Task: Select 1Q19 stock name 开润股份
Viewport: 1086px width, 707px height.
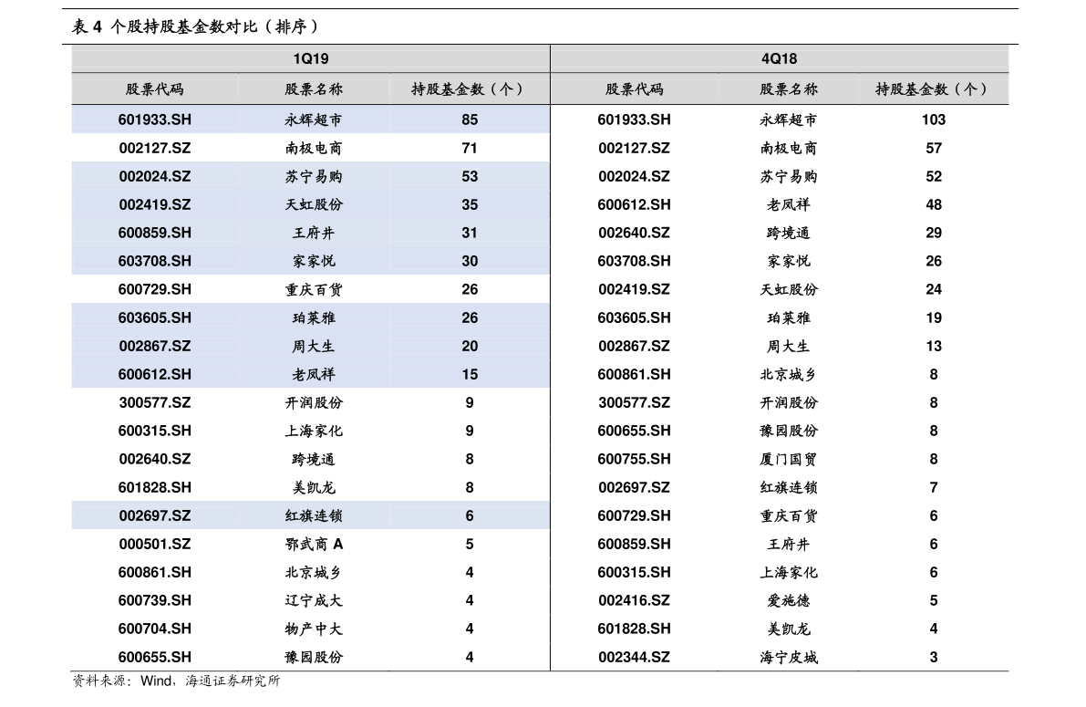Action: pos(314,402)
